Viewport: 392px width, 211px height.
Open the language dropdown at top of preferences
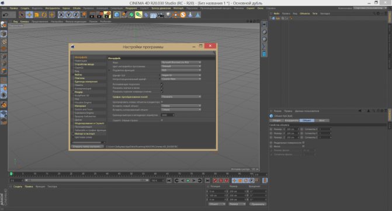tap(181, 63)
